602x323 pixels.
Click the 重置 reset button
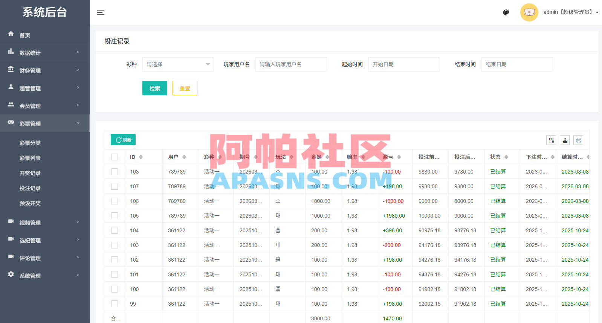coord(185,88)
